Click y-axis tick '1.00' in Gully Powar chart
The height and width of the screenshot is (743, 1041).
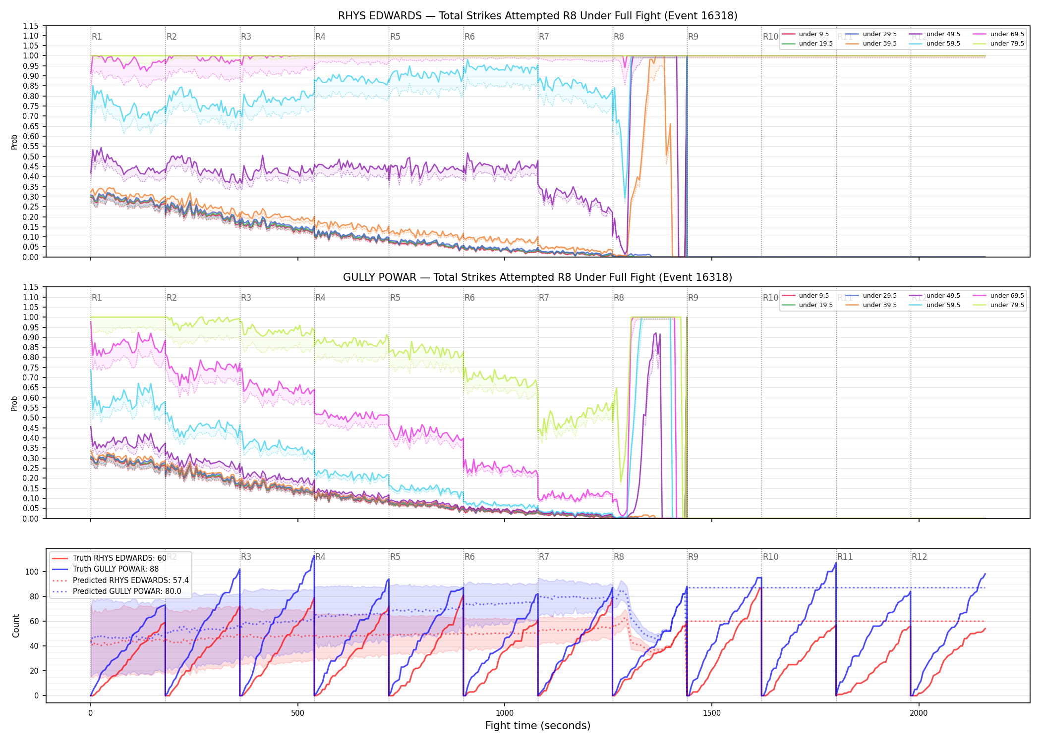[31, 317]
